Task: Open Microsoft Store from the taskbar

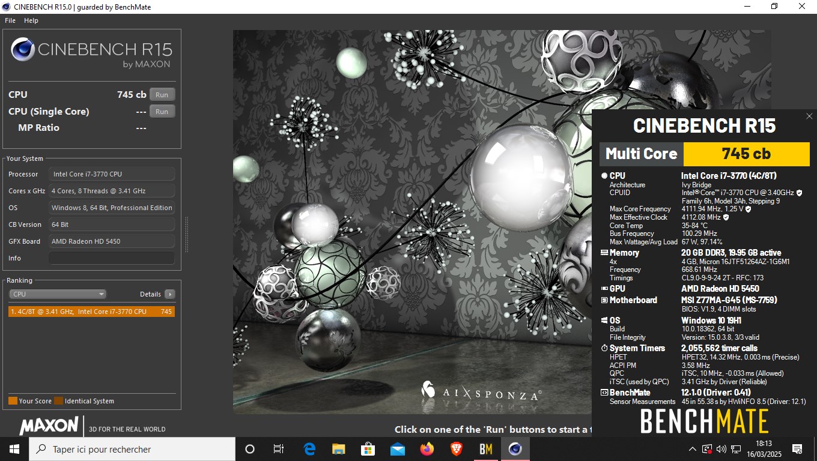Action: (x=368, y=449)
